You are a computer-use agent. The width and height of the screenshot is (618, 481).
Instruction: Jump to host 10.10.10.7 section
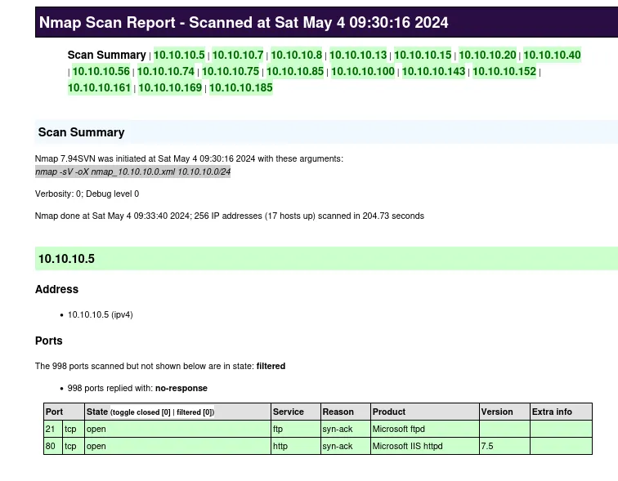238,56
